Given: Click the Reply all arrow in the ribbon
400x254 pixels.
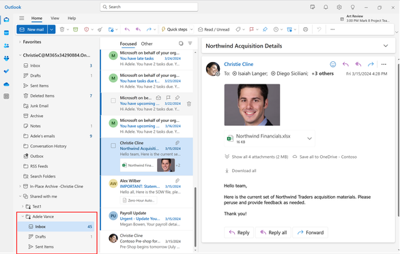Looking at the screenshot, I should click(x=138, y=29).
